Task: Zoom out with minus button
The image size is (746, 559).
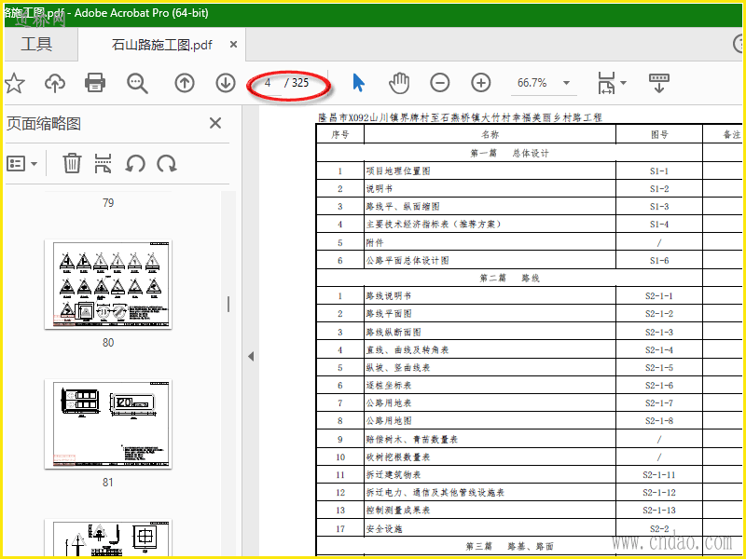Action: [x=440, y=83]
